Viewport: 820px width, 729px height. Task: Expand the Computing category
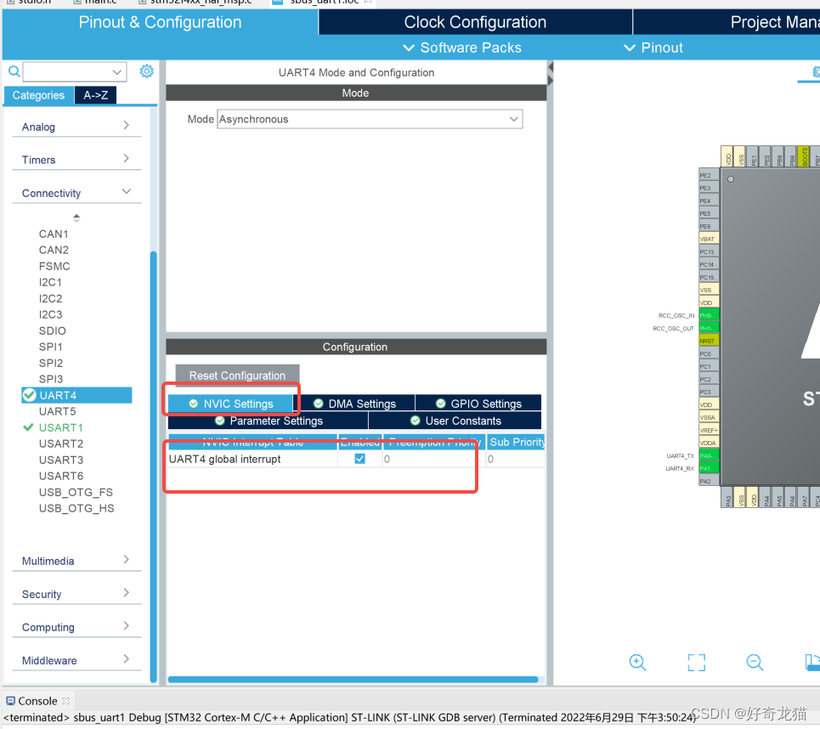tap(76, 627)
